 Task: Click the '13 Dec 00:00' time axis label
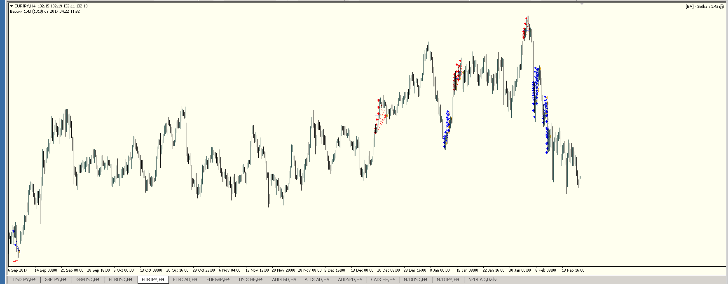tap(362, 270)
